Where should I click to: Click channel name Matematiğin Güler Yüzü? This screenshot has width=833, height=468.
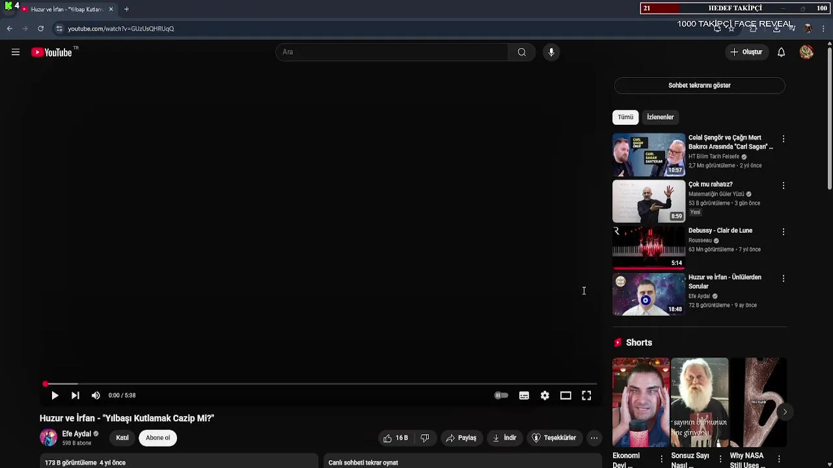pos(716,194)
